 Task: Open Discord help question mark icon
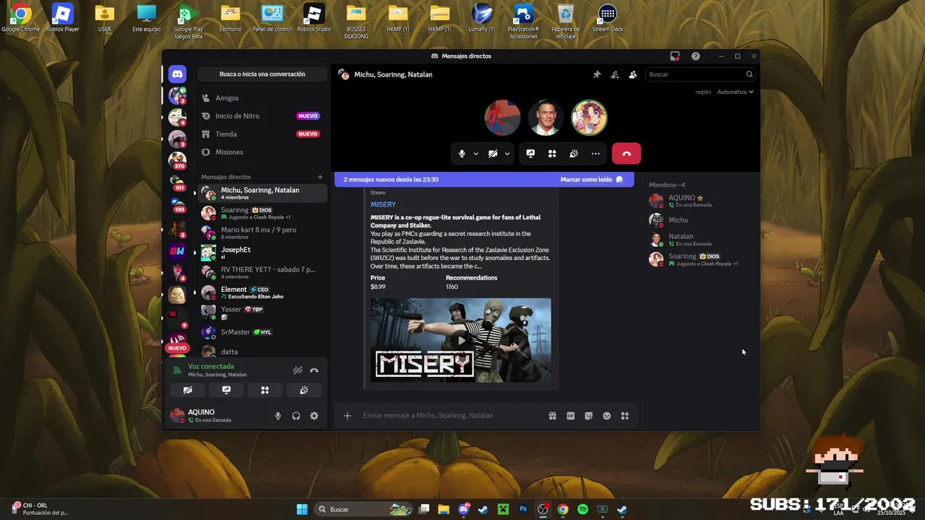695,56
